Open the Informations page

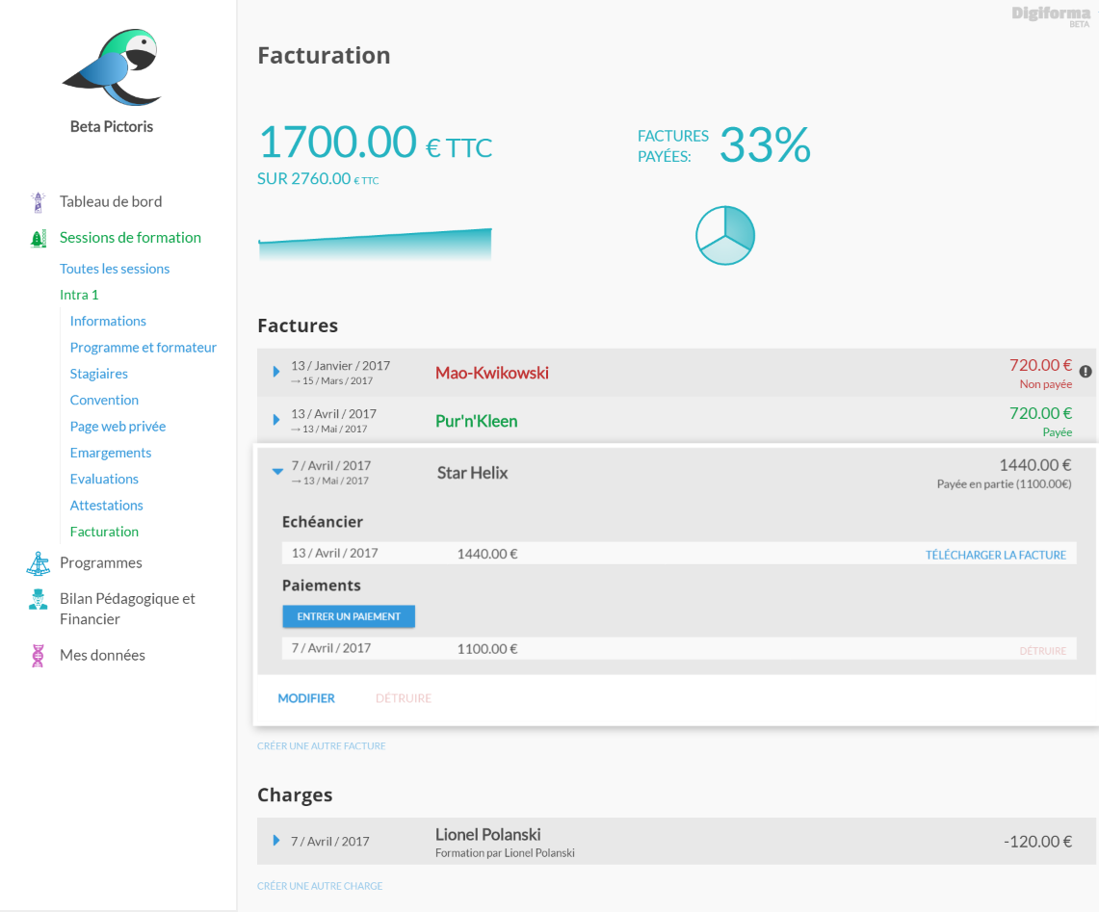[x=108, y=321]
